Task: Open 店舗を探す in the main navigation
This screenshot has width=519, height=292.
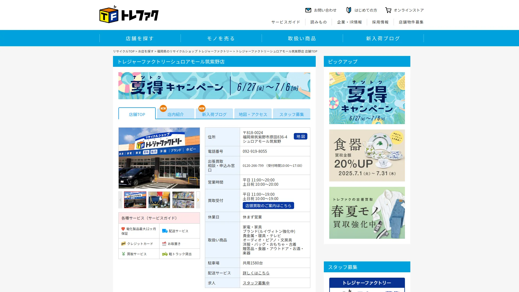Action: 140,38
